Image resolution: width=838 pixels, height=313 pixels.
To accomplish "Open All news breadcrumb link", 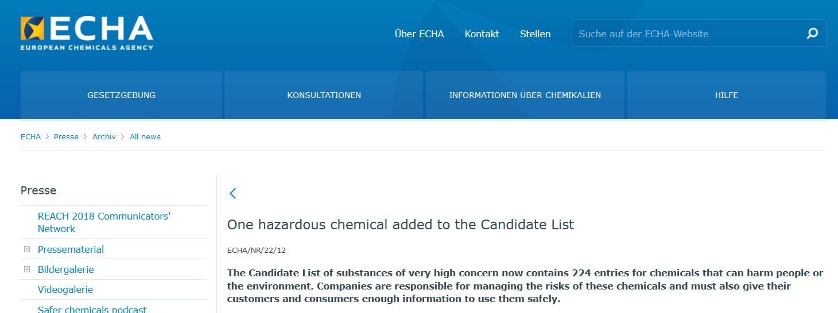I will point(145,136).
